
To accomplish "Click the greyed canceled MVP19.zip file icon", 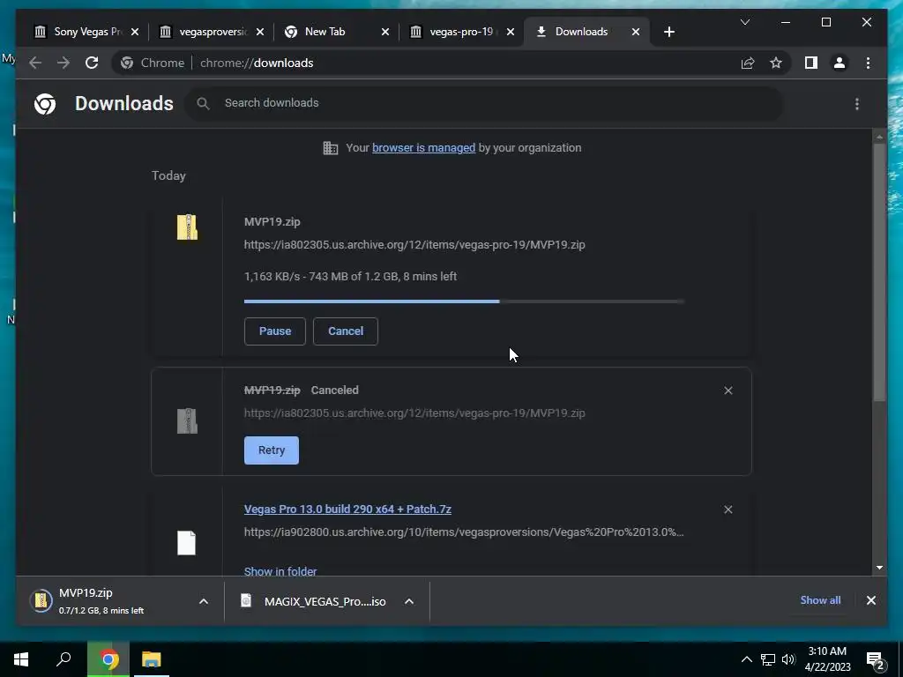I will [187, 420].
